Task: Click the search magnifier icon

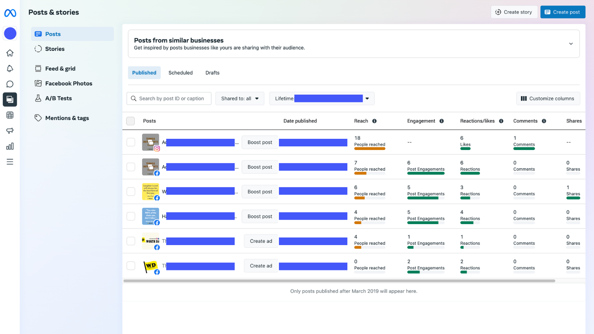Action: (x=134, y=98)
